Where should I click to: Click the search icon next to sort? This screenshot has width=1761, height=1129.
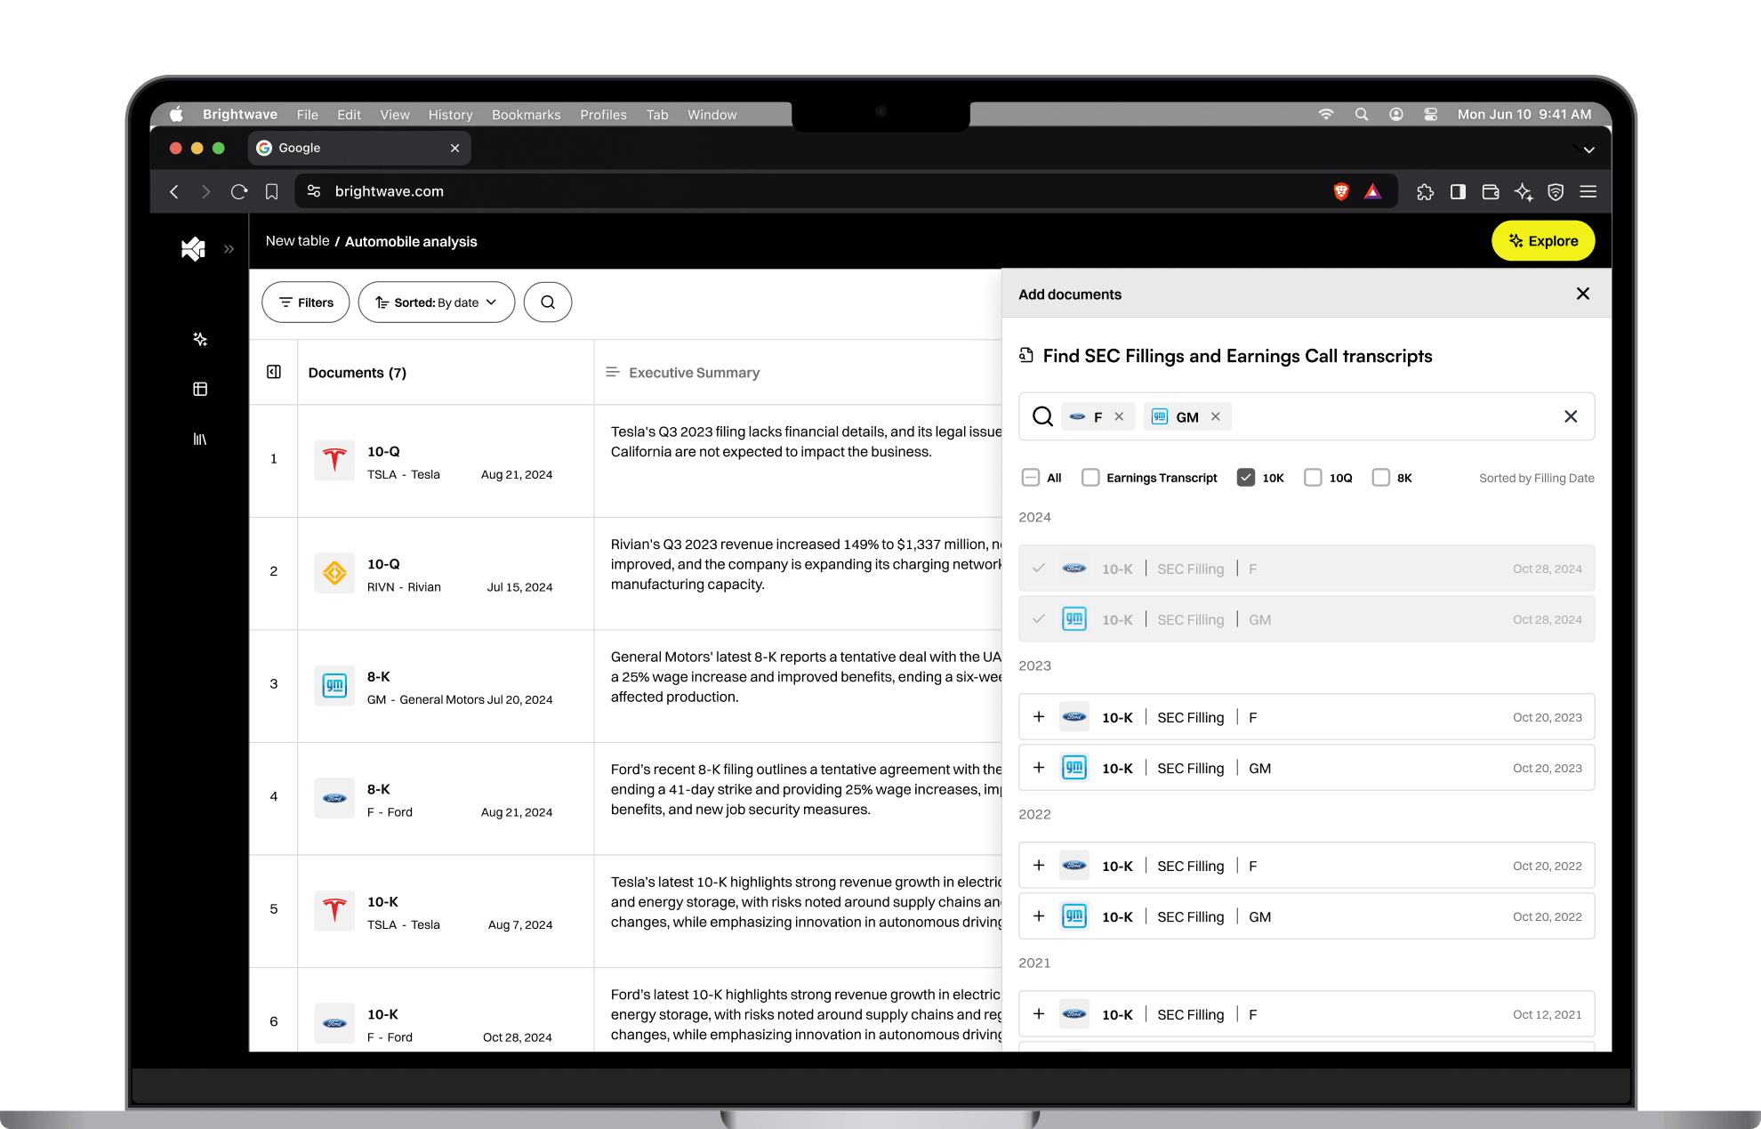point(548,302)
